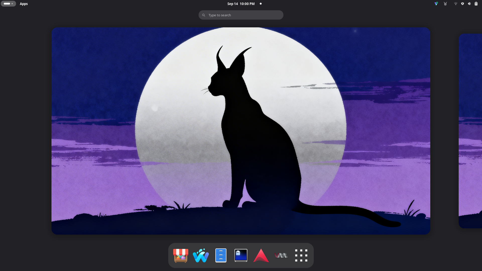Viewport: 482px width, 271px height.
Task: Click the Proton VPN tray icon with checkmark
Action: [x=436, y=4]
